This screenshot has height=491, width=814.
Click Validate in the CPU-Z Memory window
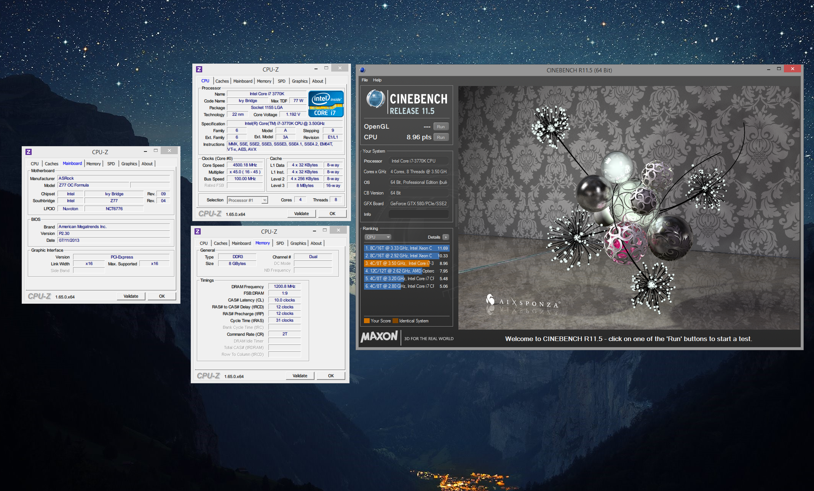pyautogui.click(x=300, y=376)
